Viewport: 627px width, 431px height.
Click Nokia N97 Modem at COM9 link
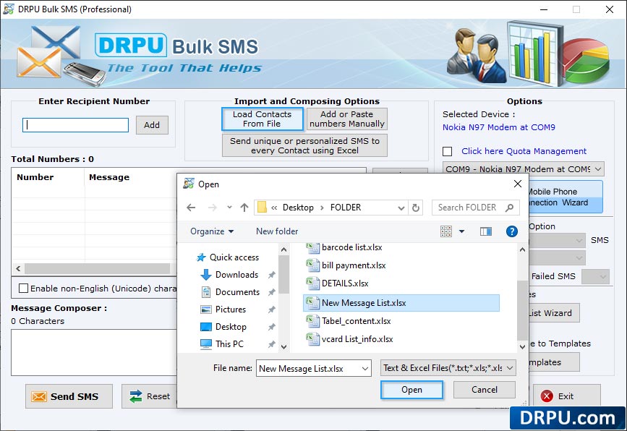499,127
